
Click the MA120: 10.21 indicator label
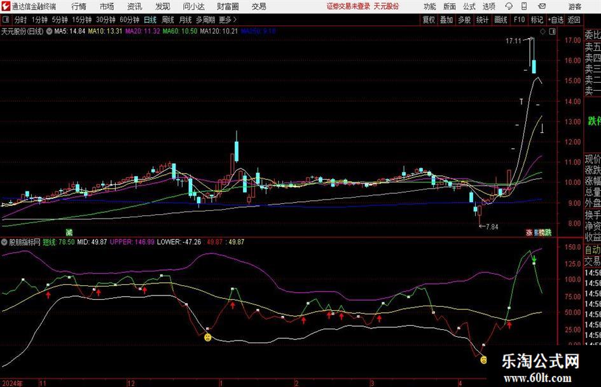[x=219, y=31]
